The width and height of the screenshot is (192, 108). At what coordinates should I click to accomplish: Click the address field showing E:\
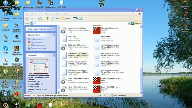tap(79, 23)
